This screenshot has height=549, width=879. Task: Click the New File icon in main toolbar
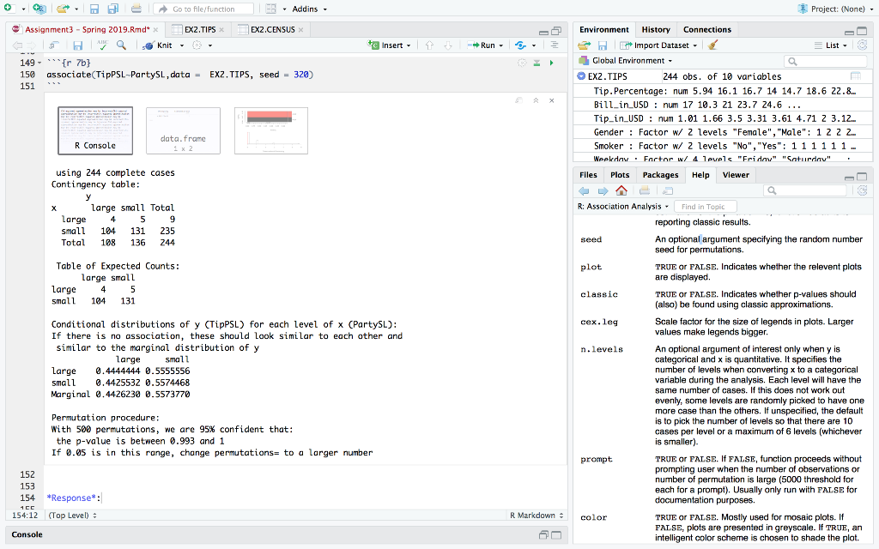8,9
